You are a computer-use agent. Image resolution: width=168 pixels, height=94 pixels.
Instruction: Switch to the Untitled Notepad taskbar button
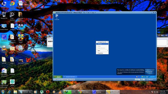click(x=25, y=92)
